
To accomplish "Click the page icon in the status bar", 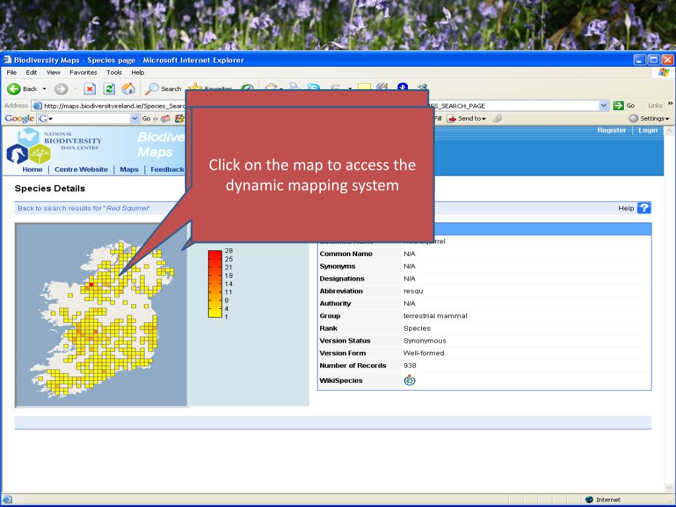I will tap(7, 499).
